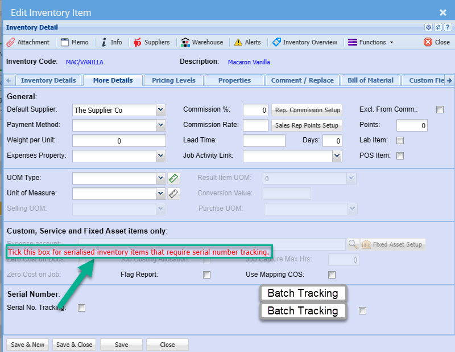Expand the Functions menu dropdown
This screenshot has height=352, width=455.
click(371, 42)
